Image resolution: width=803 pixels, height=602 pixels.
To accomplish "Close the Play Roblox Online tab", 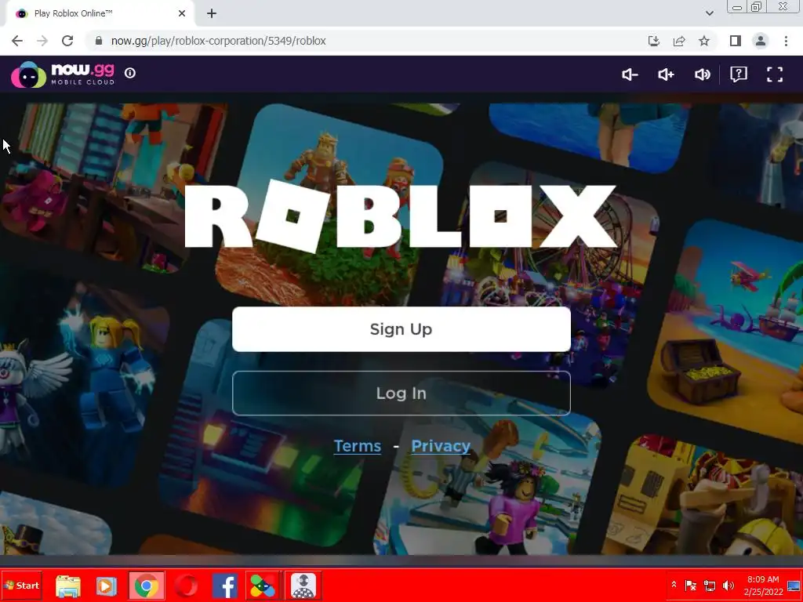I will coord(182,14).
